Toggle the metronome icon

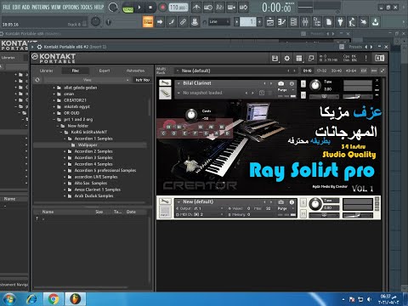coord(196,8)
